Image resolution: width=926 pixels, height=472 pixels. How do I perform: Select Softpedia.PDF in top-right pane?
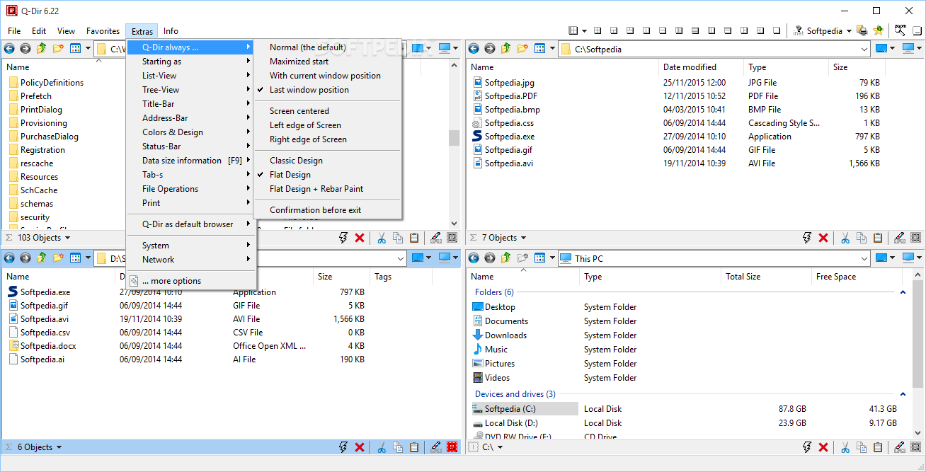click(512, 96)
